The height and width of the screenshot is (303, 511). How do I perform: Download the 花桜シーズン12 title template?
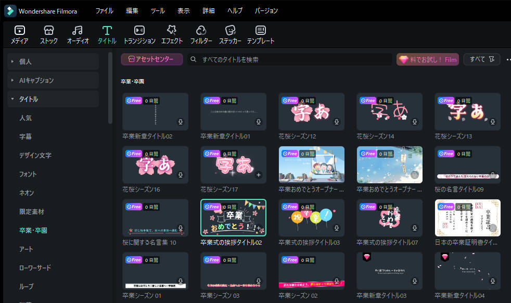[336, 121]
